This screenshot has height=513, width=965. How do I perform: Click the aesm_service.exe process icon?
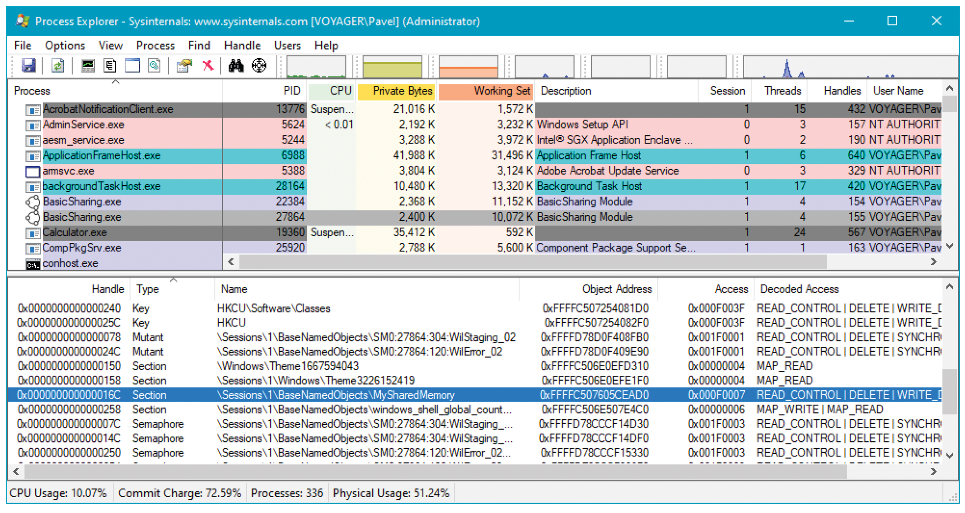tap(33, 140)
